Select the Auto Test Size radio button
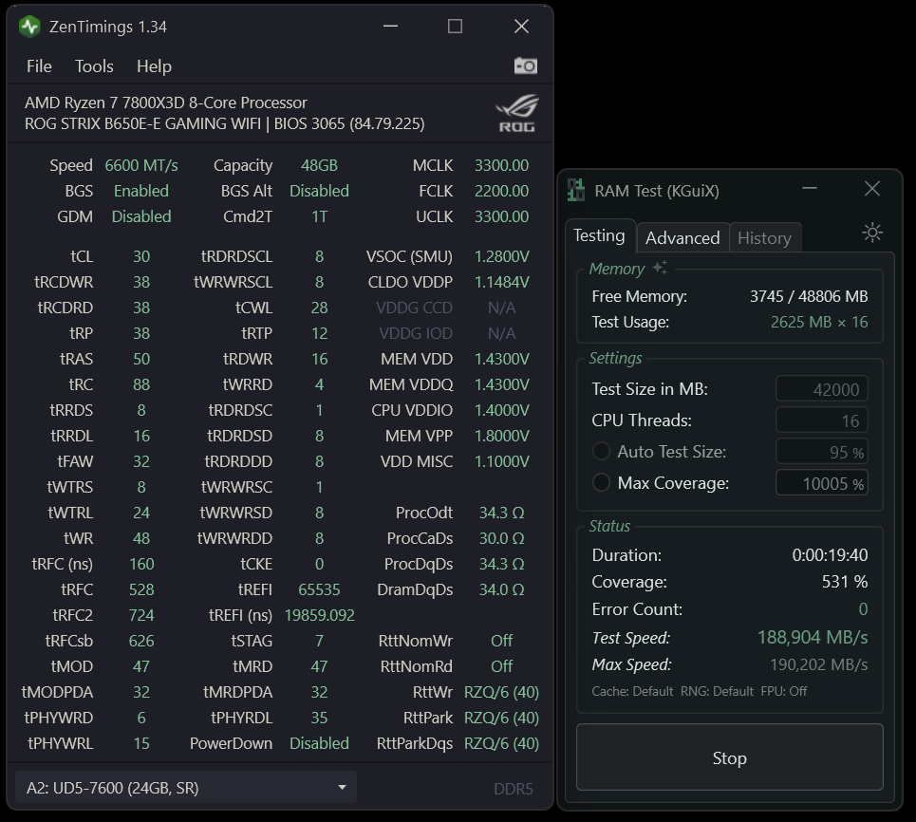This screenshot has width=916, height=822. click(601, 451)
